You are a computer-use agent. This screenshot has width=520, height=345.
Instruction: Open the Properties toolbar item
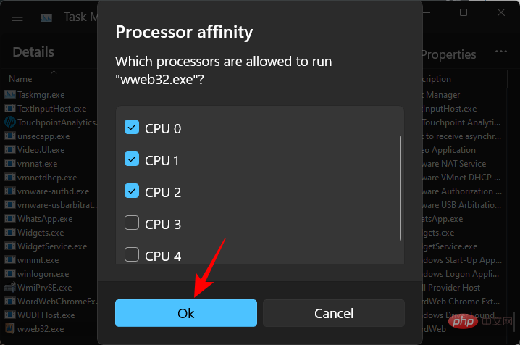448,54
